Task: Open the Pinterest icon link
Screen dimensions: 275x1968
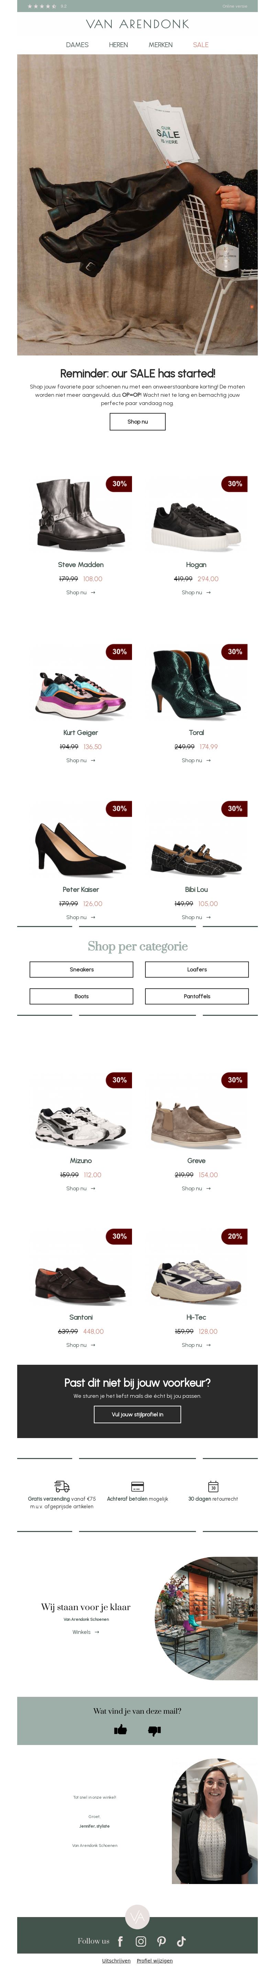Action: tap(161, 1940)
